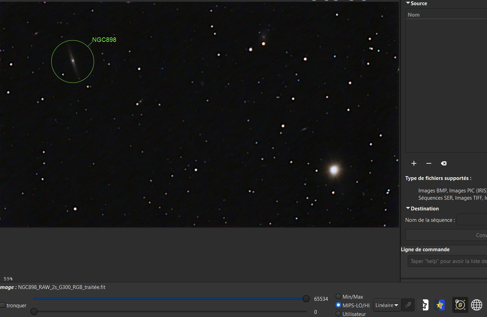The height and width of the screenshot is (317, 487).
Task: Select the MIPS-LO/HI radio button
Action: pyautogui.click(x=338, y=305)
